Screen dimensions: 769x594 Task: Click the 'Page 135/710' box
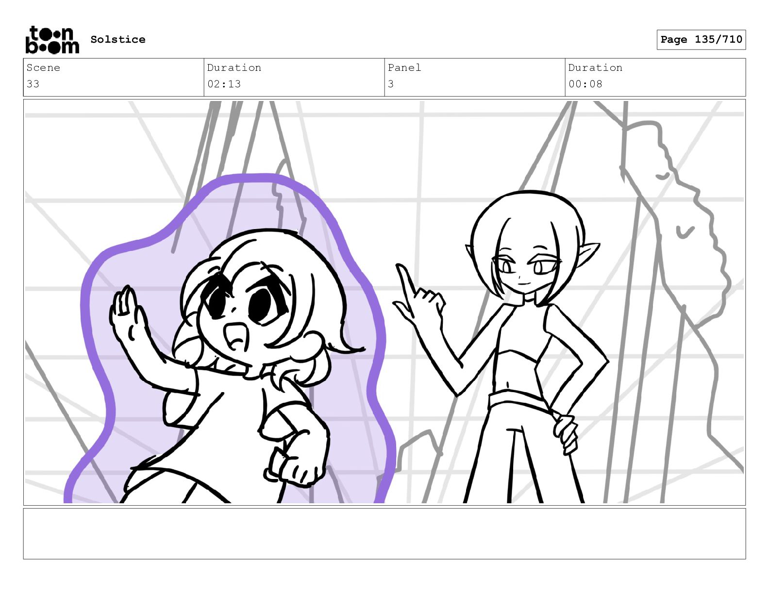click(701, 40)
